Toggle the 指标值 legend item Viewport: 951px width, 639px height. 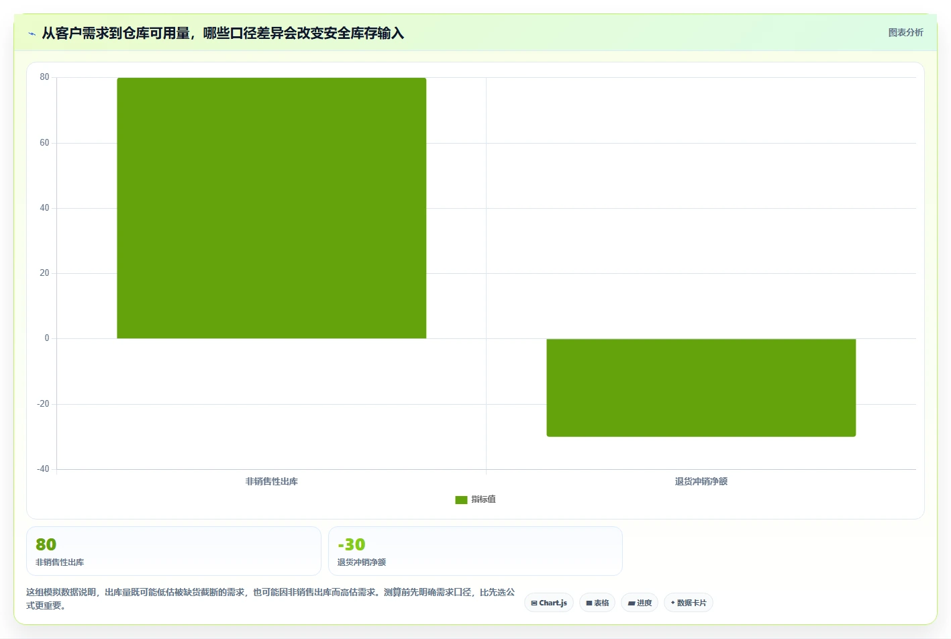(475, 499)
